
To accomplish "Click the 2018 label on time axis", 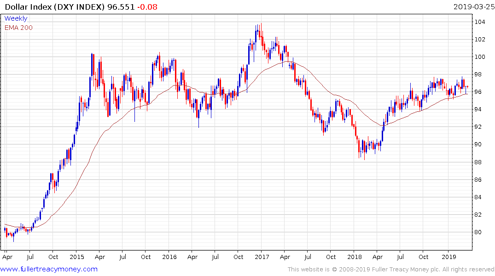I will click(x=354, y=257).
